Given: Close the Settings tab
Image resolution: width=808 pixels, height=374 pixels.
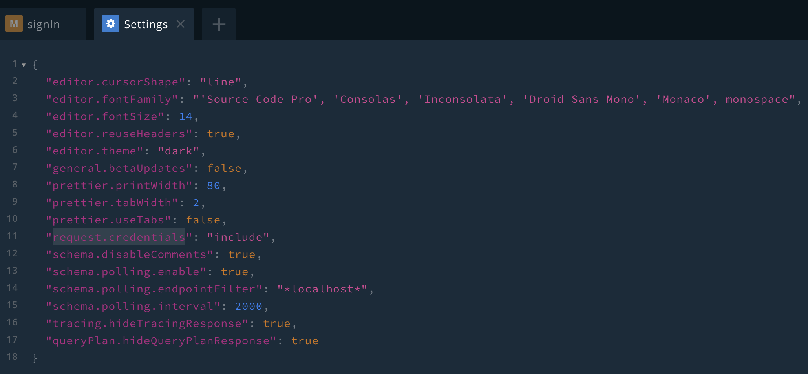Looking at the screenshot, I should coord(181,24).
